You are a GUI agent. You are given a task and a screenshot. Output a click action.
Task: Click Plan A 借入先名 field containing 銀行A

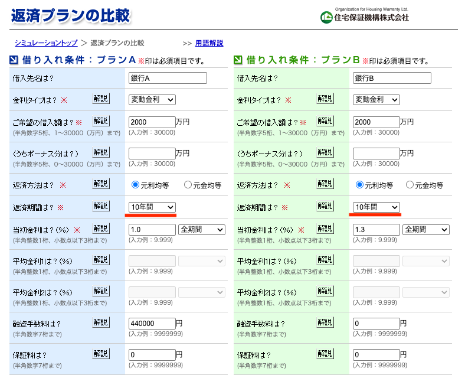pyautogui.click(x=168, y=78)
